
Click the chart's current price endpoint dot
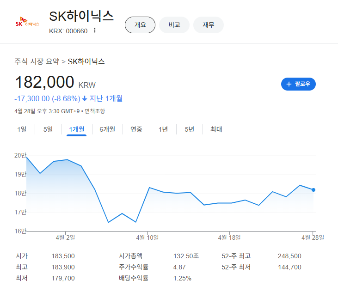pos(313,190)
